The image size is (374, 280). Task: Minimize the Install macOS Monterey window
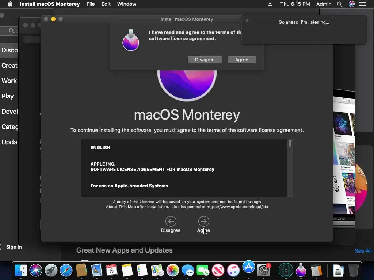tap(53, 19)
